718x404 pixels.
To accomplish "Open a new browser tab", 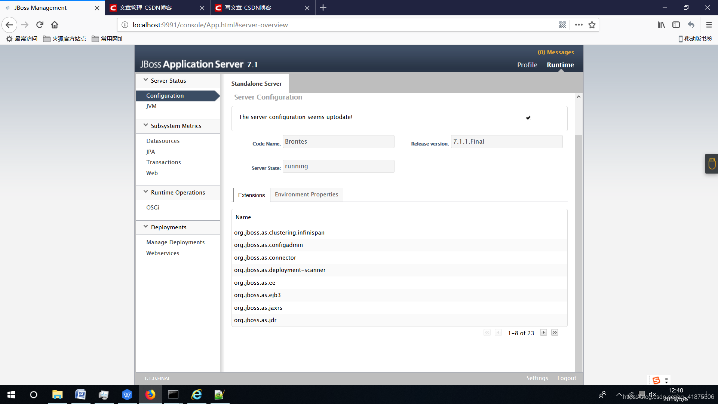I will point(323,7).
